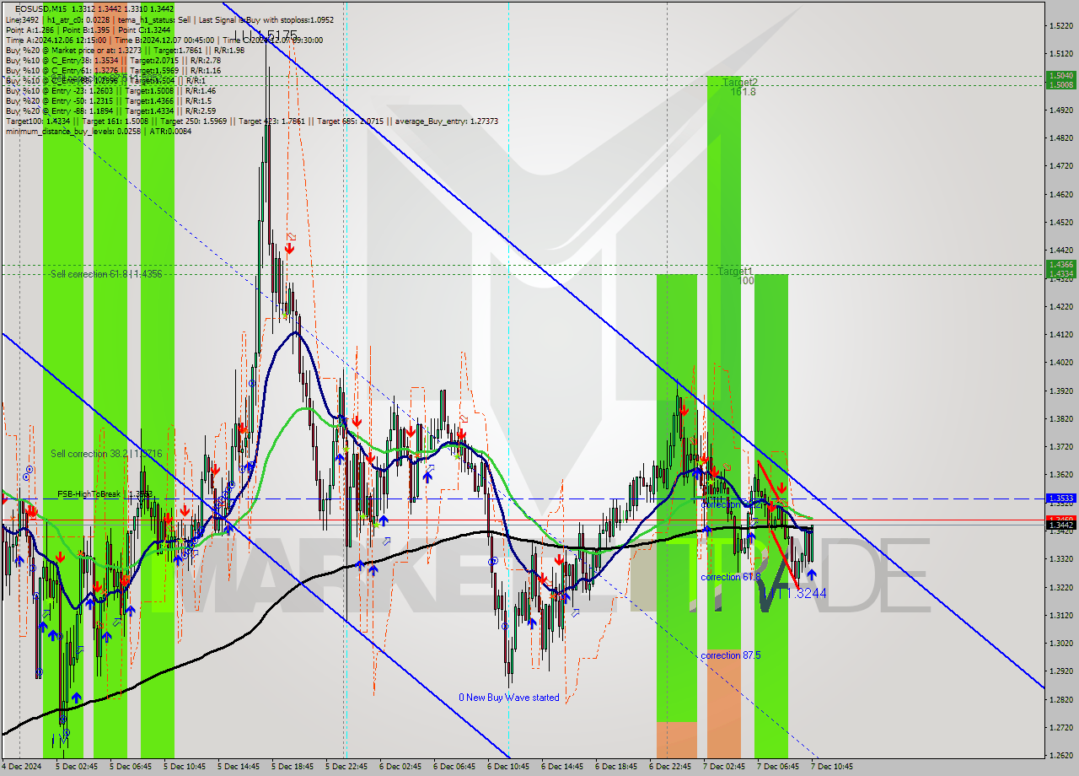Click the 'Buy %10 @ Entry -23: 1.2603' row
This screenshot has height=776, width=1079.
(x=110, y=90)
